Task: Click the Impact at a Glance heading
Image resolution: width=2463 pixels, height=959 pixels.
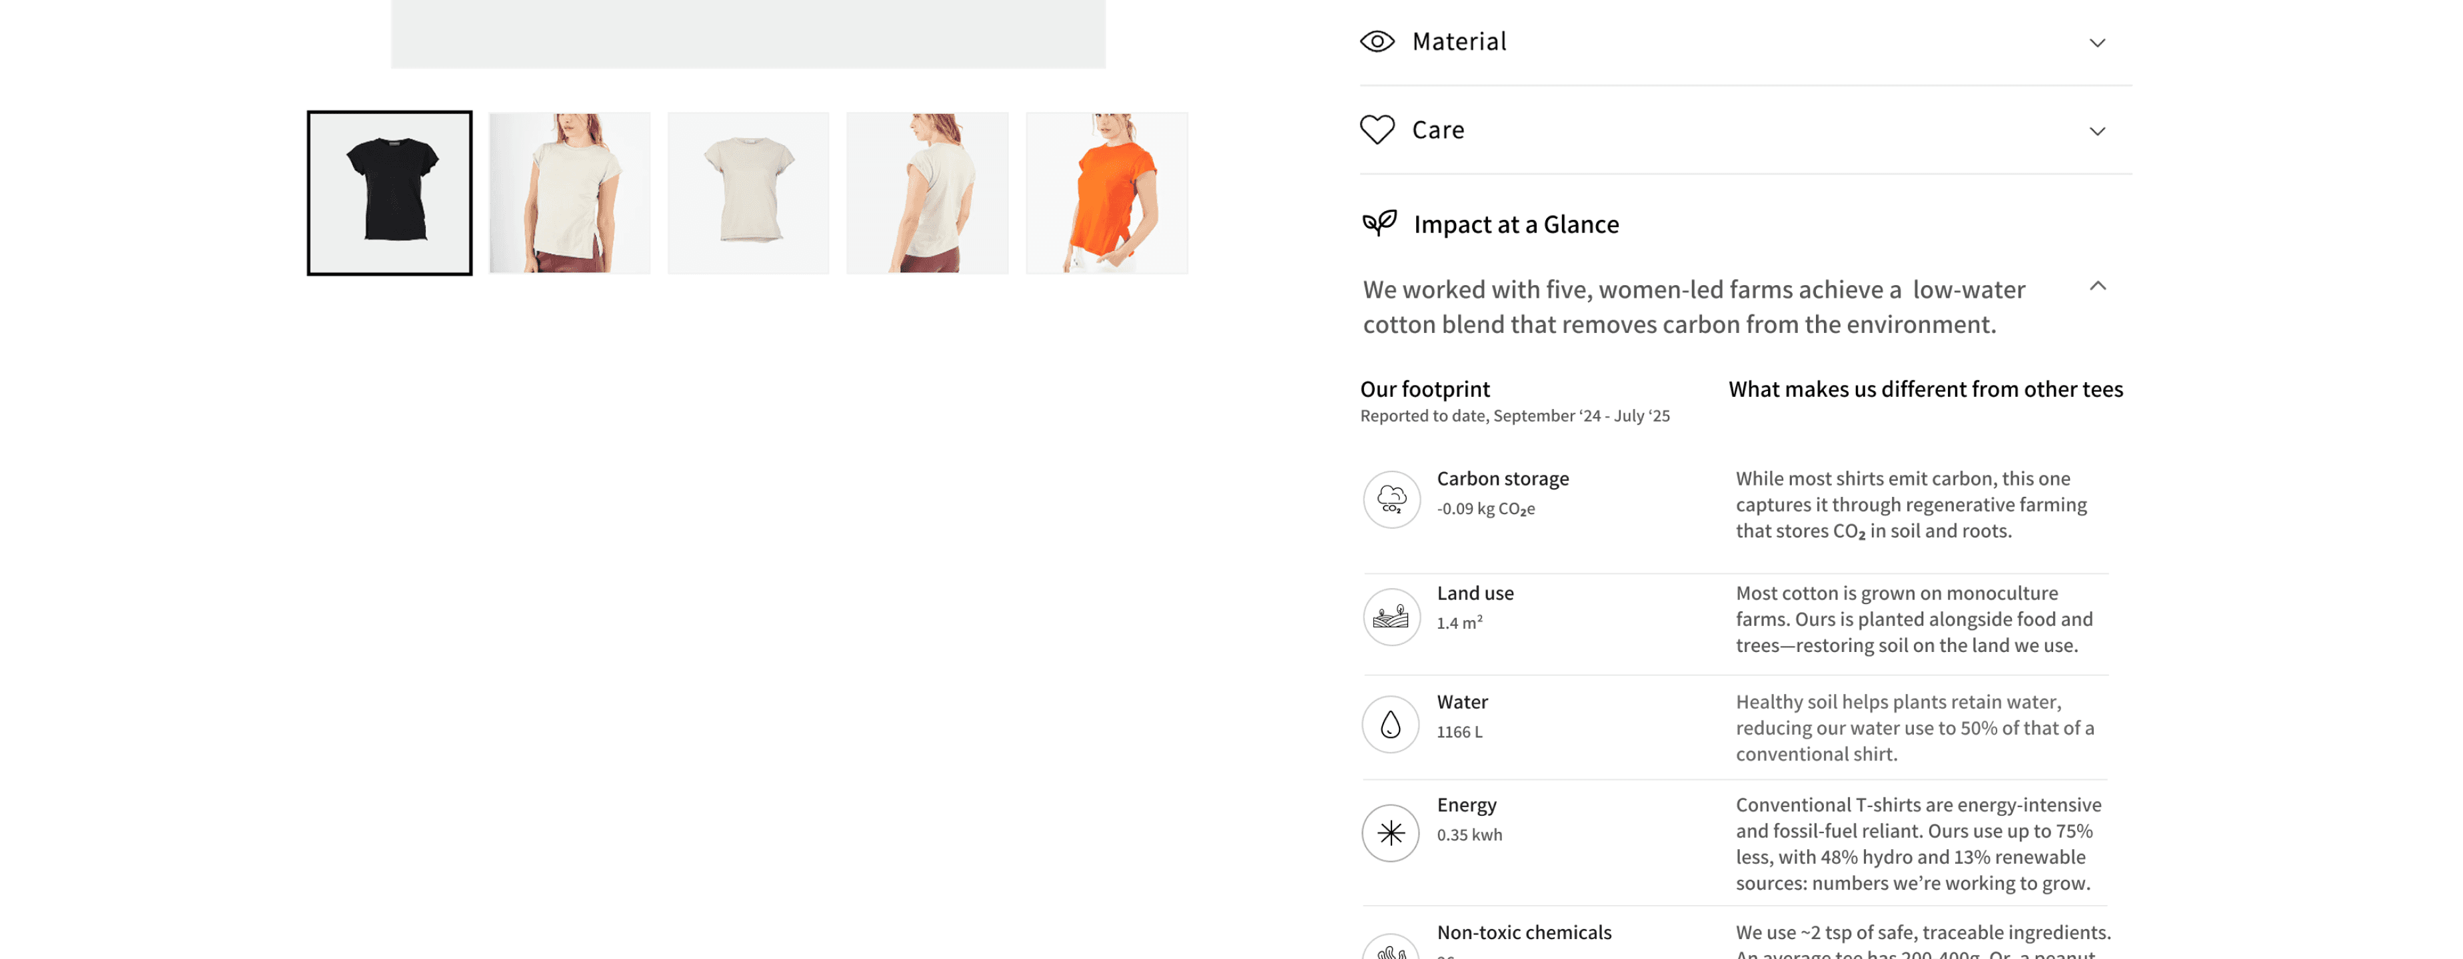Action: [x=1515, y=224]
